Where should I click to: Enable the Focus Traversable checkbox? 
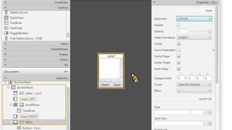(179, 50)
